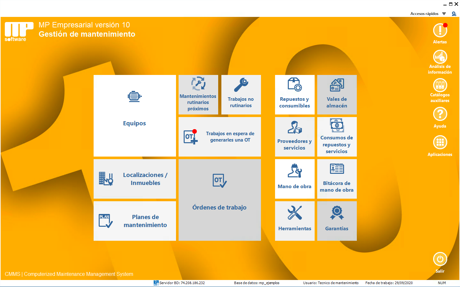Click 'Fecha de trabajo: 29/09/2020' status text
460x287 pixels.
click(389, 283)
